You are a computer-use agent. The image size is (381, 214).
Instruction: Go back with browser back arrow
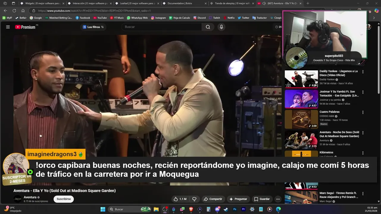click(x=5, y=11)
